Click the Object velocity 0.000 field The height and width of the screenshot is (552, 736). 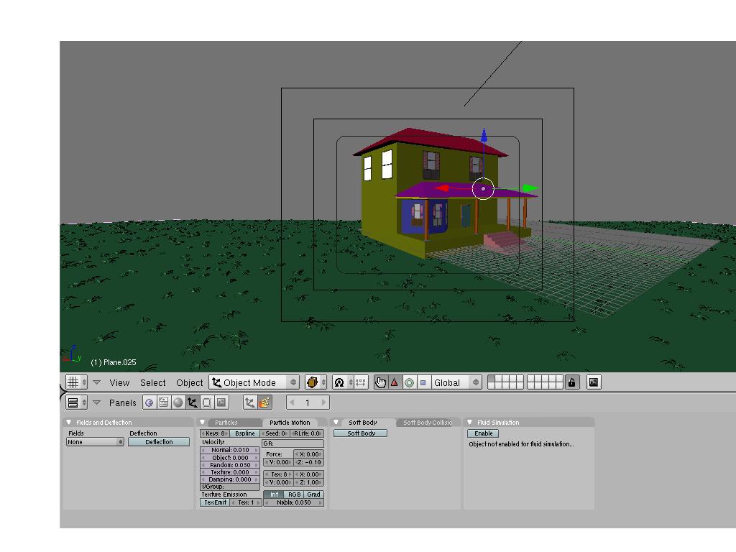tap(230, 457)
